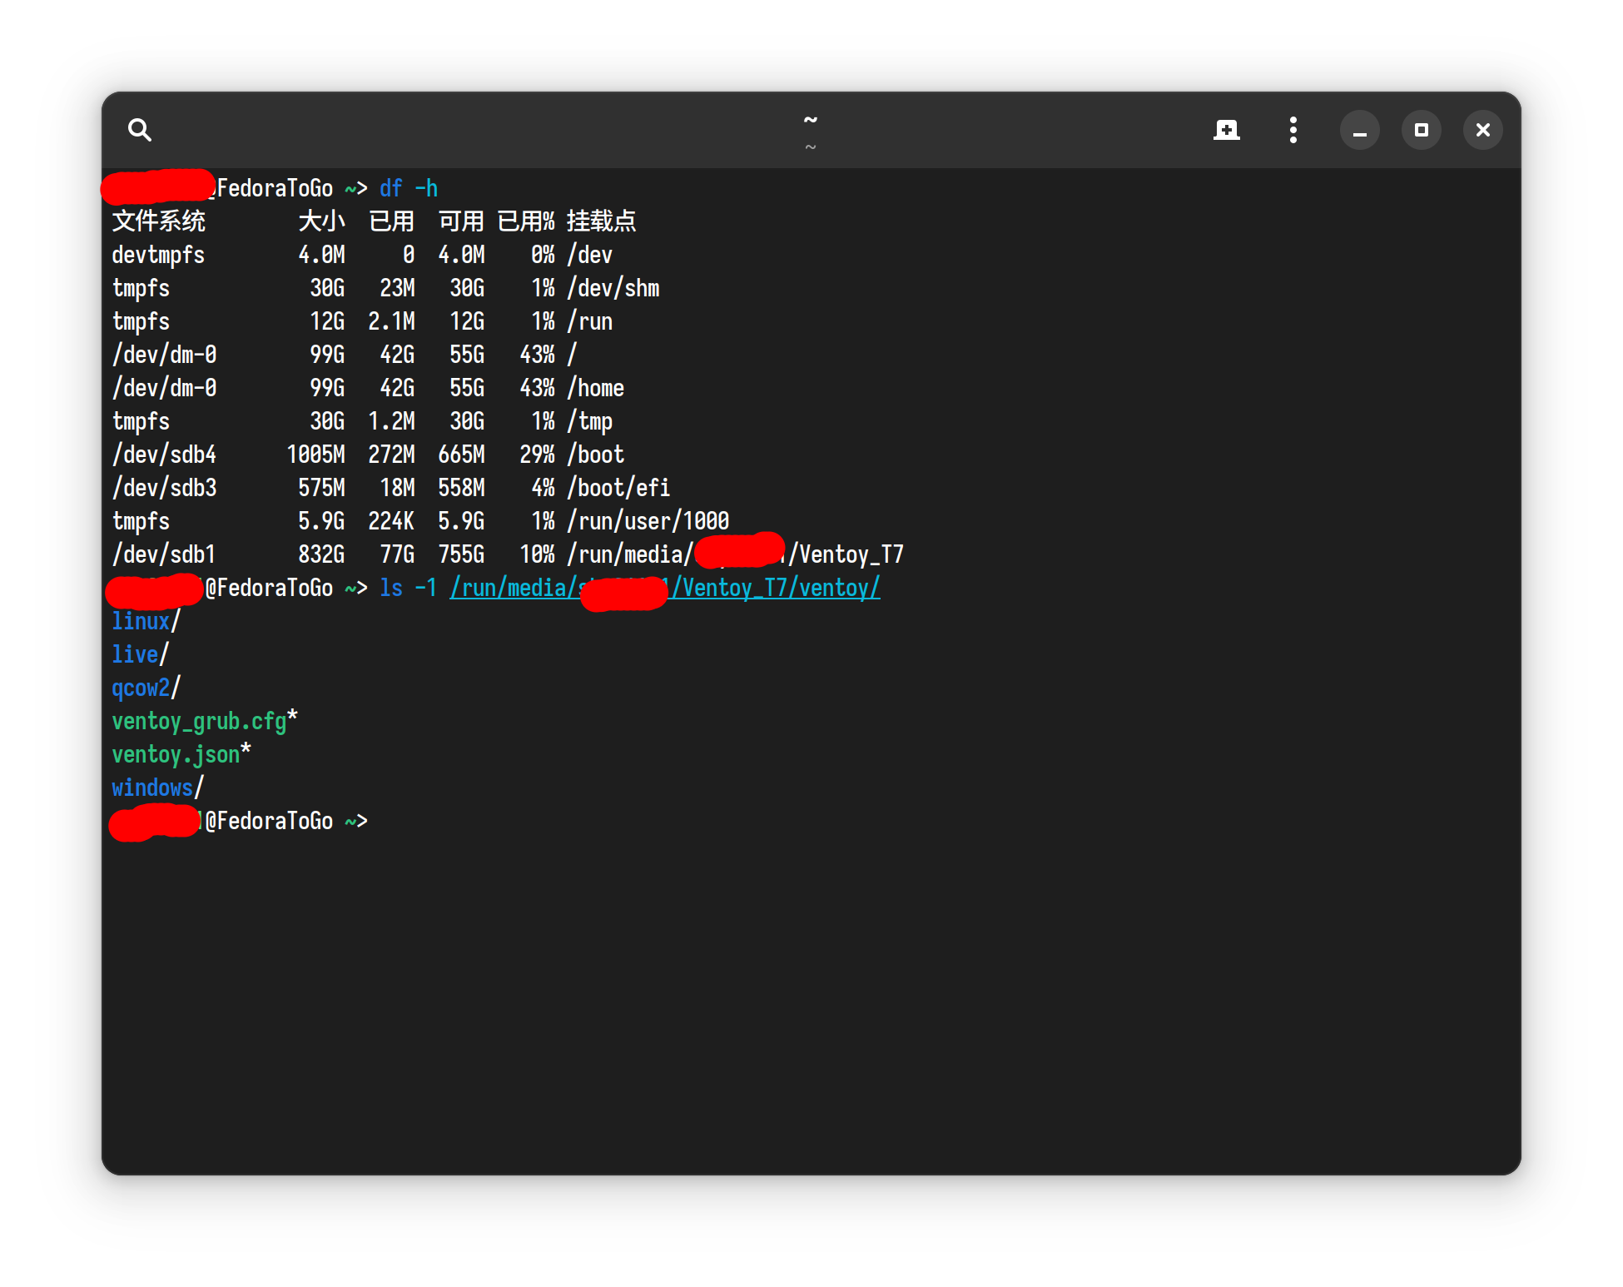The height and width of the screenshot is (1287, 1623).
Task: Click the ventoy.json file name
Action: (176, 754)
